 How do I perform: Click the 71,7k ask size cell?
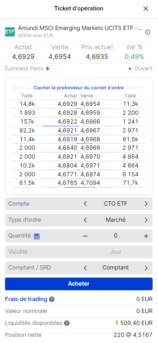click(130, 183)
